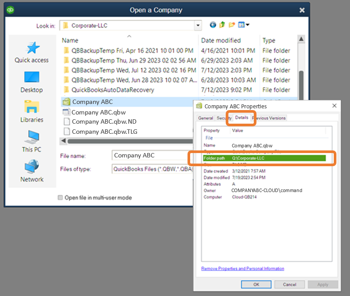Click the Value column header

pos(238,130)
